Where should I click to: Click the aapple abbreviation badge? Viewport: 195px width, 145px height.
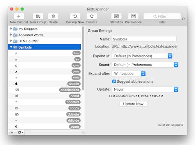click(x=74, y=84)
